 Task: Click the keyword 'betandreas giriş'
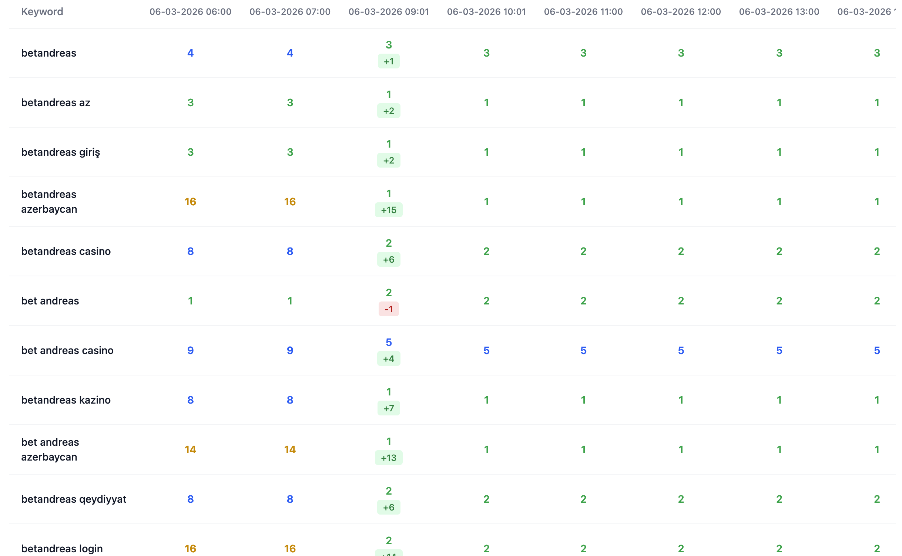(61, 152)
